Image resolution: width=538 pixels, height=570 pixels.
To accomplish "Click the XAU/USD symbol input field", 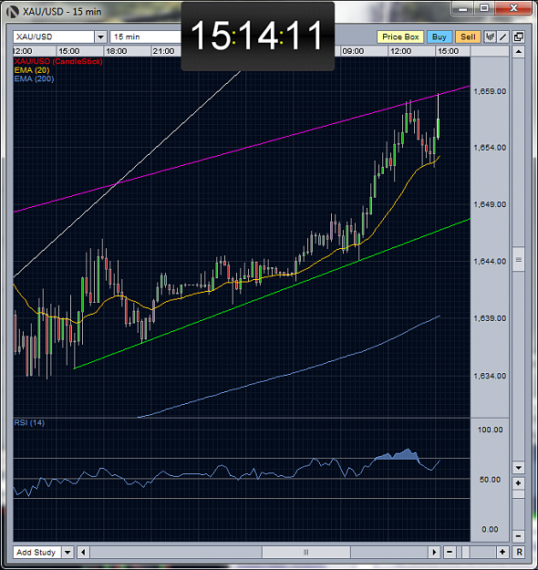I will click(54, 36).
